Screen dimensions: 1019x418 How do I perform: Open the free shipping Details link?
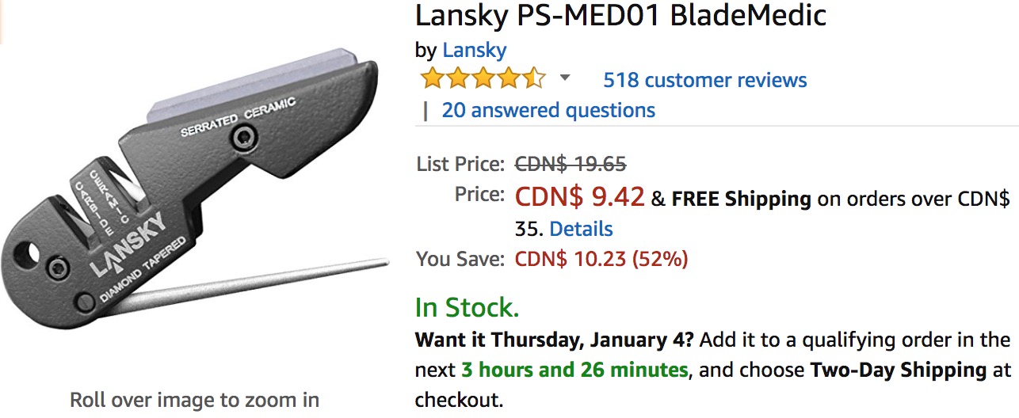click(581, 229)
